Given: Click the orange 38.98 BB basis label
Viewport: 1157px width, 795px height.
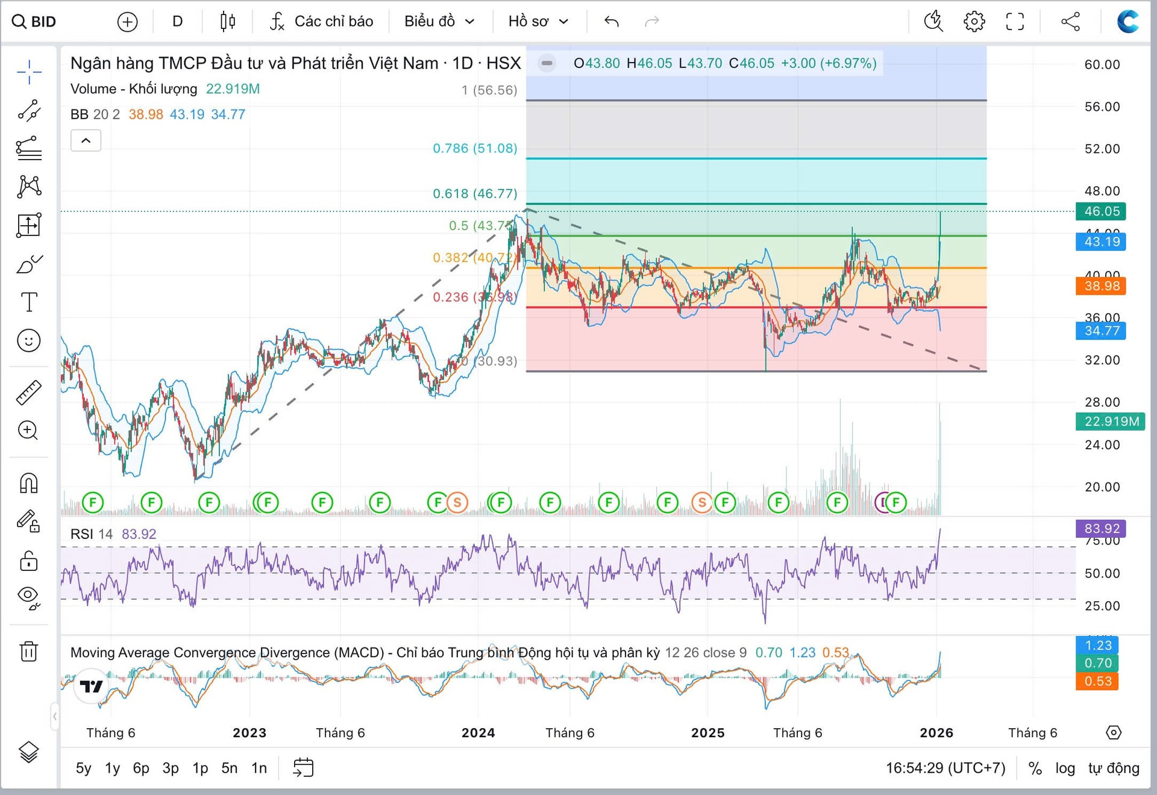Looking at the screenshot, I should click(x=1102, y=286).
